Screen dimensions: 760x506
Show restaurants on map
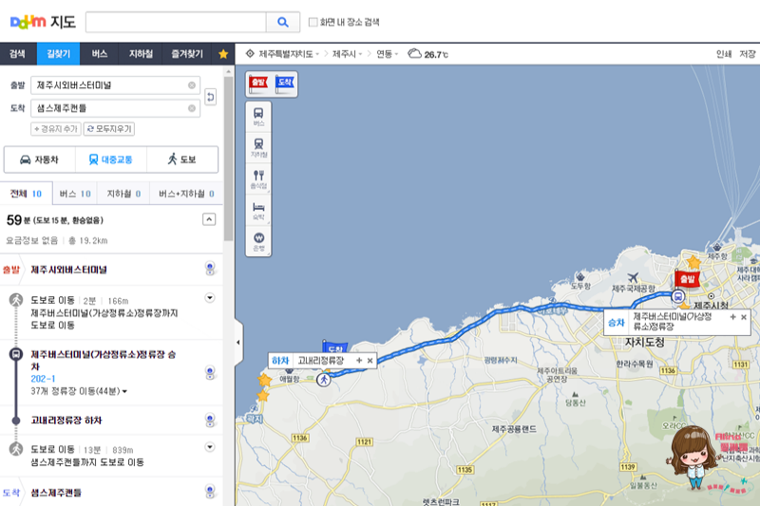[x=258, y=178]
